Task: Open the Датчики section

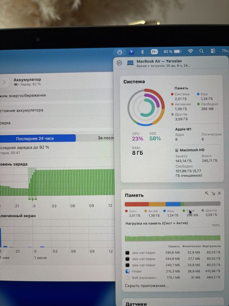Action: (x=136, y=304)
